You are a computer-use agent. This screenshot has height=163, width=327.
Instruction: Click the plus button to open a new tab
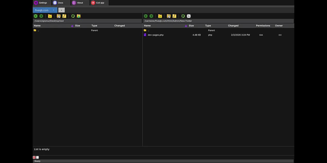pos(61,10)
